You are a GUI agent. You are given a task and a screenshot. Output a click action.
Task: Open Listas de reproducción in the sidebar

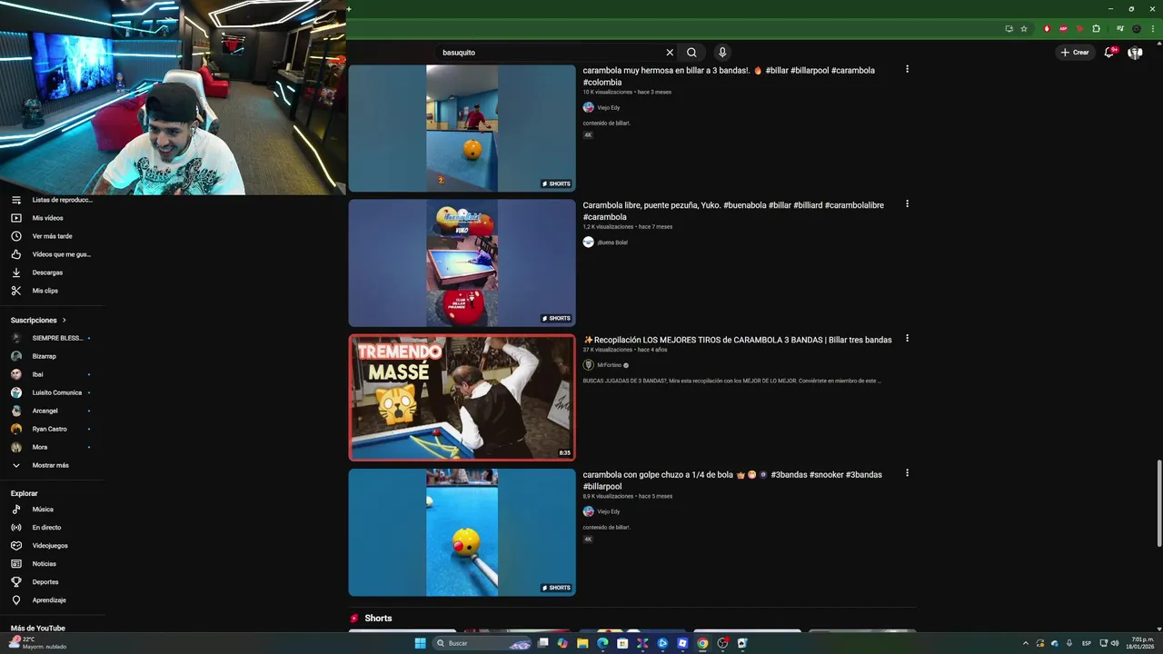(x=52, y=200)
